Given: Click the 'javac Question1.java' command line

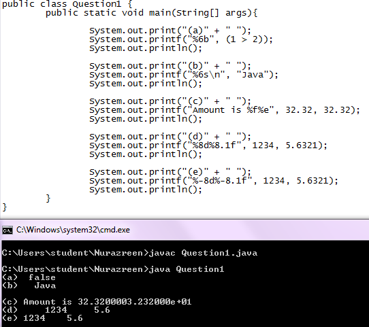Looking at the screenshot, I should pos(129,253).
